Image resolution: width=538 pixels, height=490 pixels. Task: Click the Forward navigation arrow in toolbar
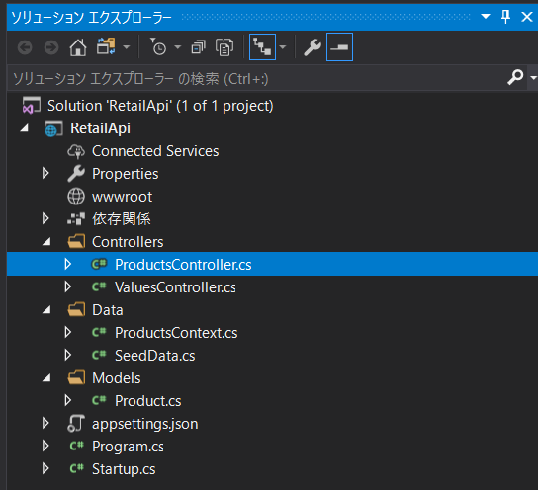click(x=51, y=47)
